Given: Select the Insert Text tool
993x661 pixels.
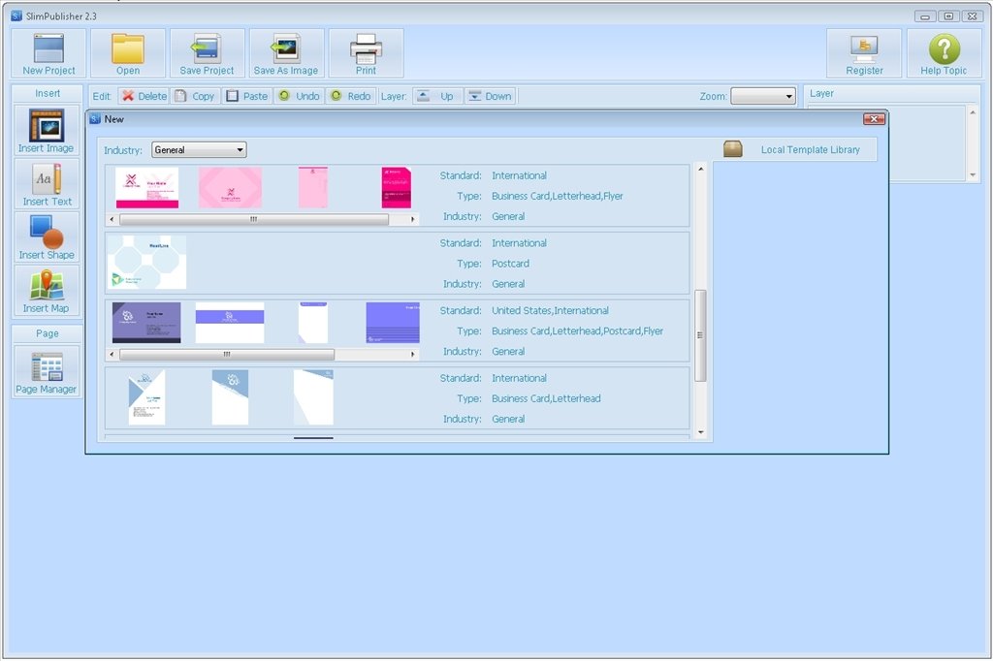Looking at the screenshot, I should (x=47, y=183).
